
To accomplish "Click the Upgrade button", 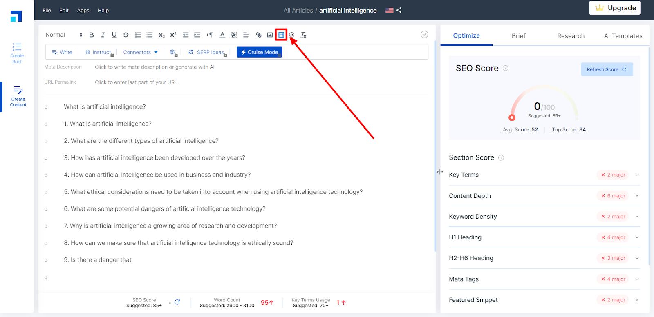I will click(615, 8).
